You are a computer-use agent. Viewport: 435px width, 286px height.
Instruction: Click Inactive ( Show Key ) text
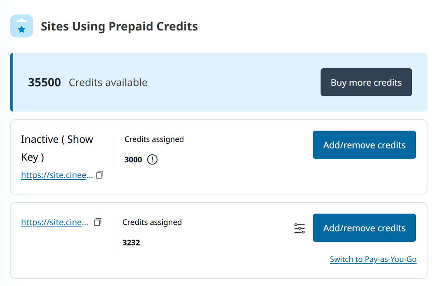point(57,148)
